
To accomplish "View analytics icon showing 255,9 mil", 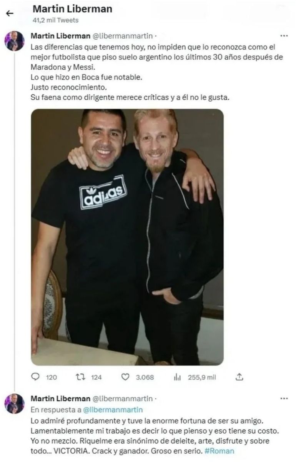I will (177, 378).
